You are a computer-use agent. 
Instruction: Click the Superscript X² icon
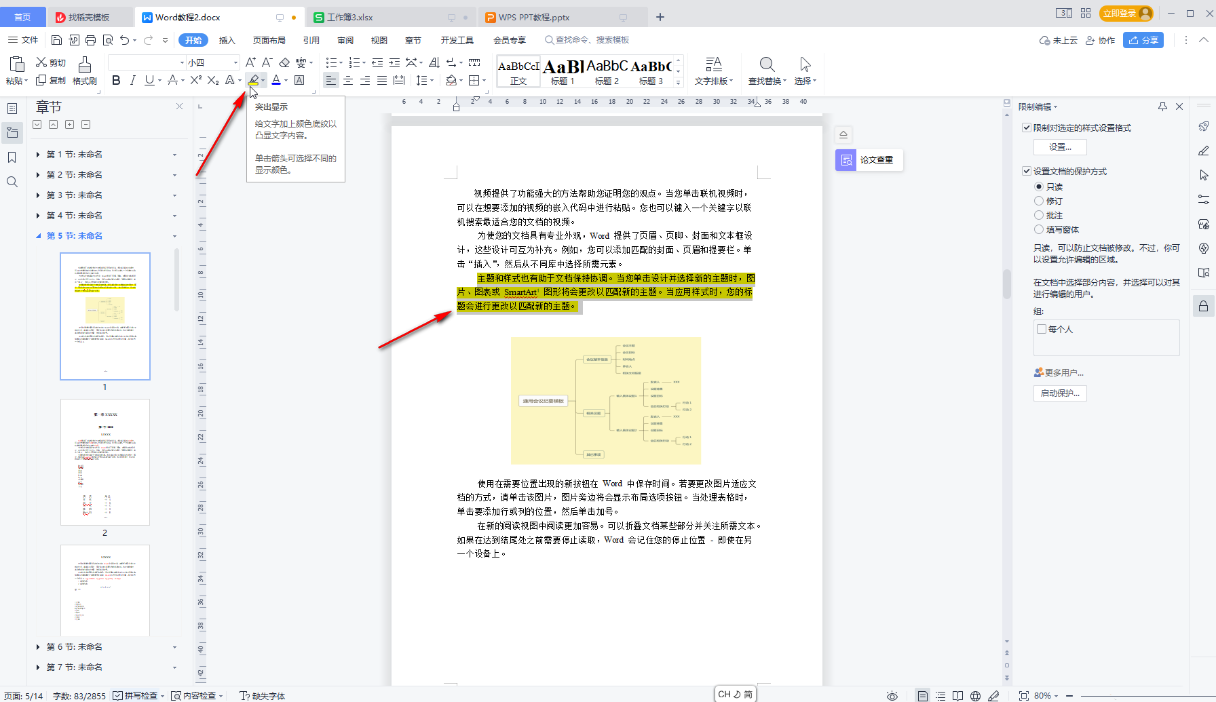click(x=196, y=80)
